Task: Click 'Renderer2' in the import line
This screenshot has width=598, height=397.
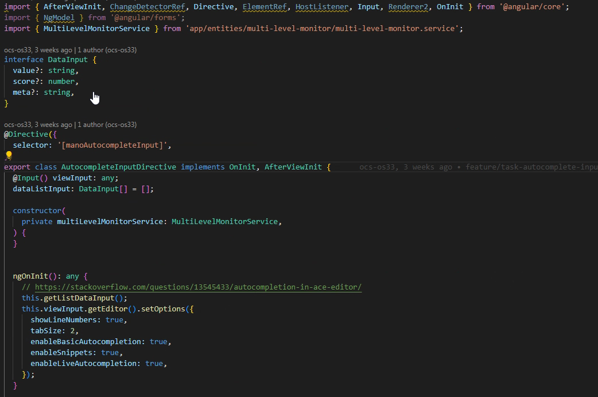Action: [x=408, y=7]
